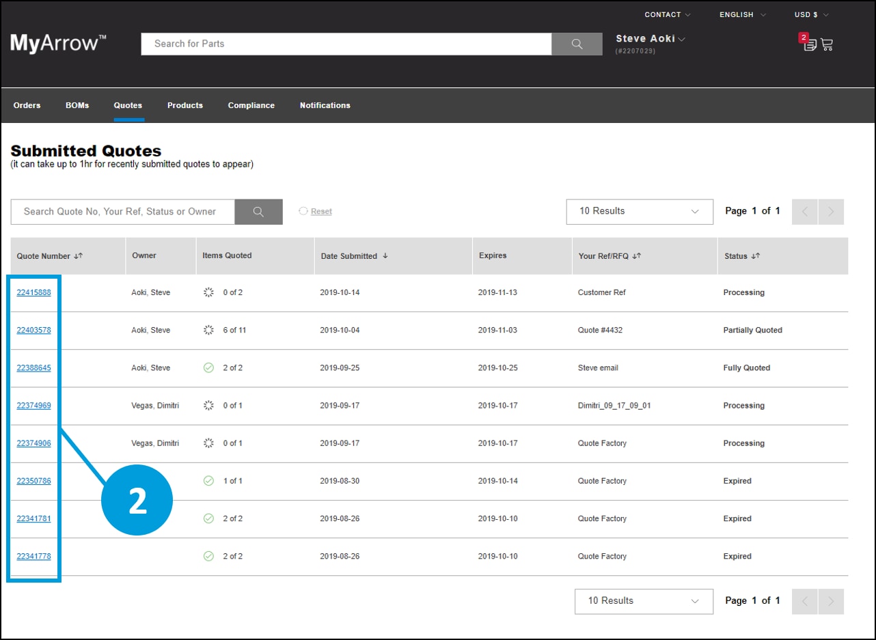Expand the Steve Aoki account menu
This screenshot has width=876, height=640.
(x=648, y=39)
